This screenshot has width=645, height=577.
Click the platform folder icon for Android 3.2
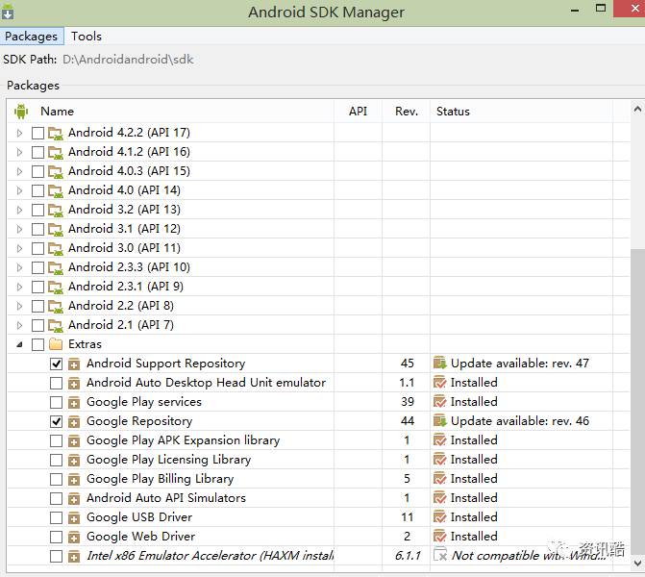(56, 210)
